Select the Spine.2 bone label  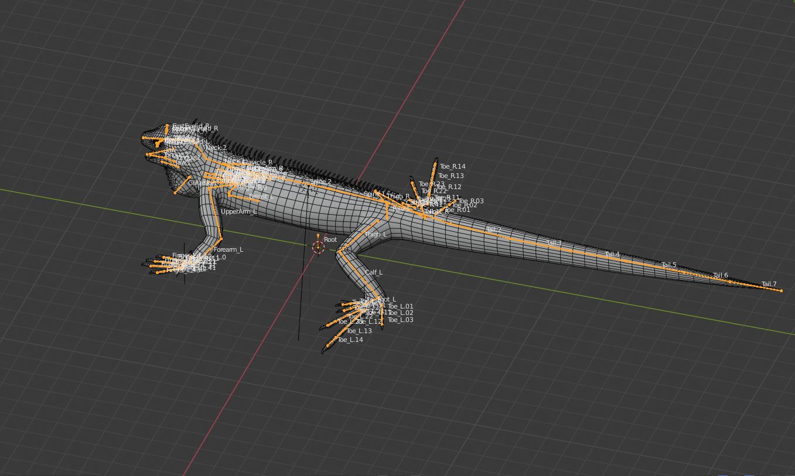pos(320,182)
